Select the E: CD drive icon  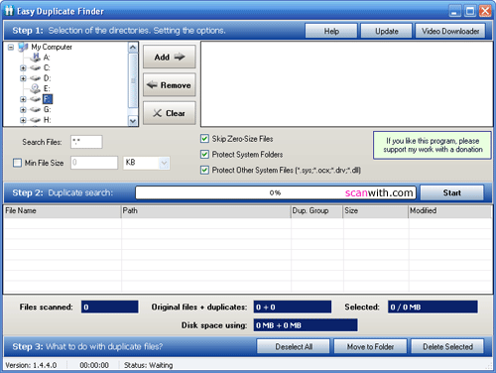click(35, 88)
